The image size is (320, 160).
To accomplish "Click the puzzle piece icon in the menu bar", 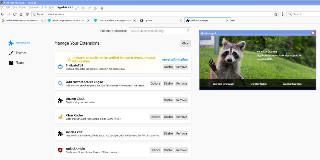I will tap(95, 8).
